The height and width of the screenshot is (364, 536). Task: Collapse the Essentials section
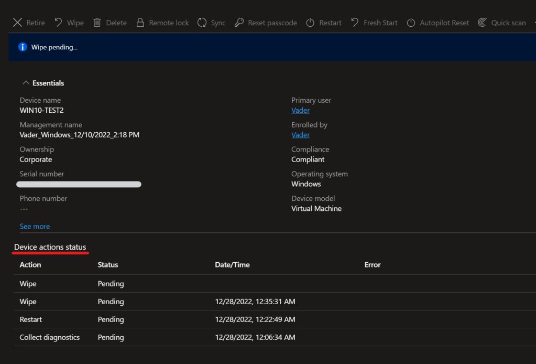click(x=25, y=83)
